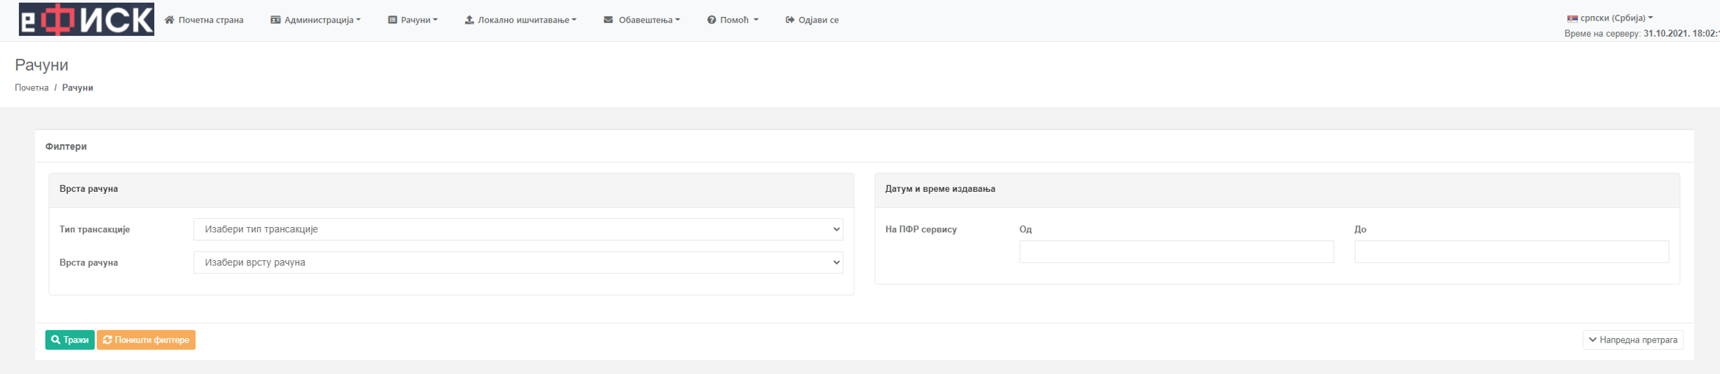Open the Помоћ menu

(733, 20)
